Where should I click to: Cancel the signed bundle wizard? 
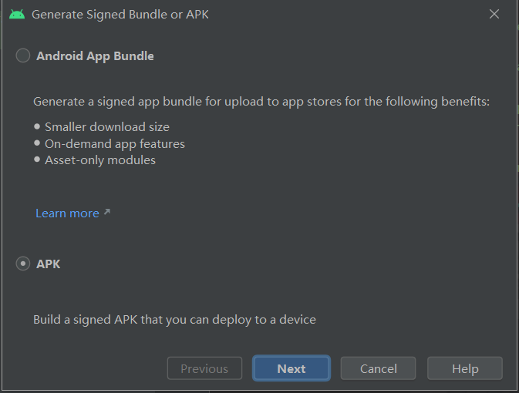coord(378,368)
